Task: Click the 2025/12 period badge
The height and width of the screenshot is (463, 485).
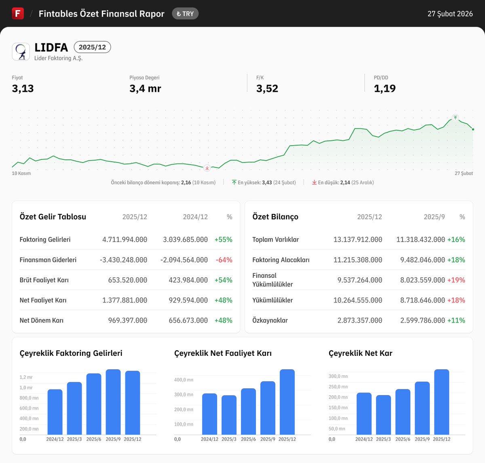Action: tap(92, 47)
